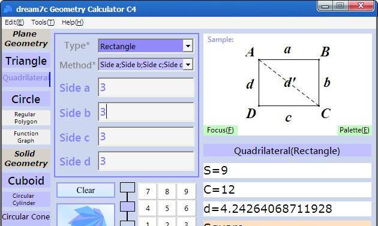378x226 pixels.
Task: Click keypad digit 5
Action: coord(167,208)
